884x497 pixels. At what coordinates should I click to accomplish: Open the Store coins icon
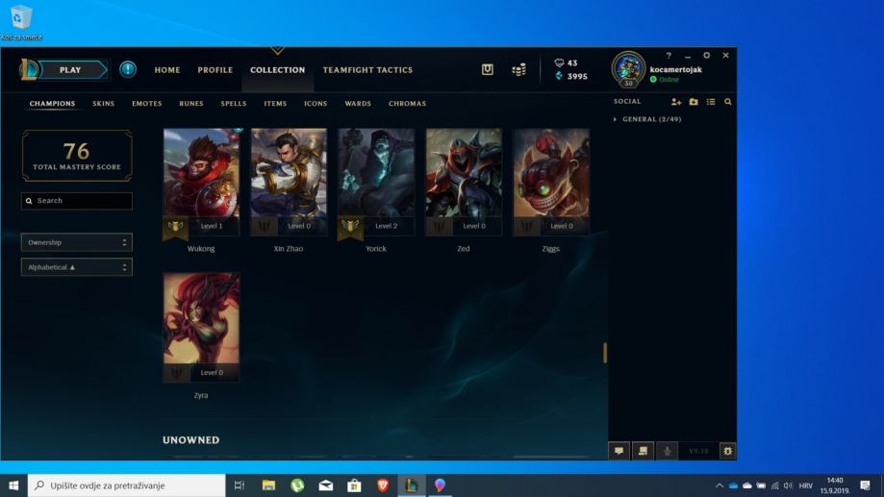(x=518, y=69)
